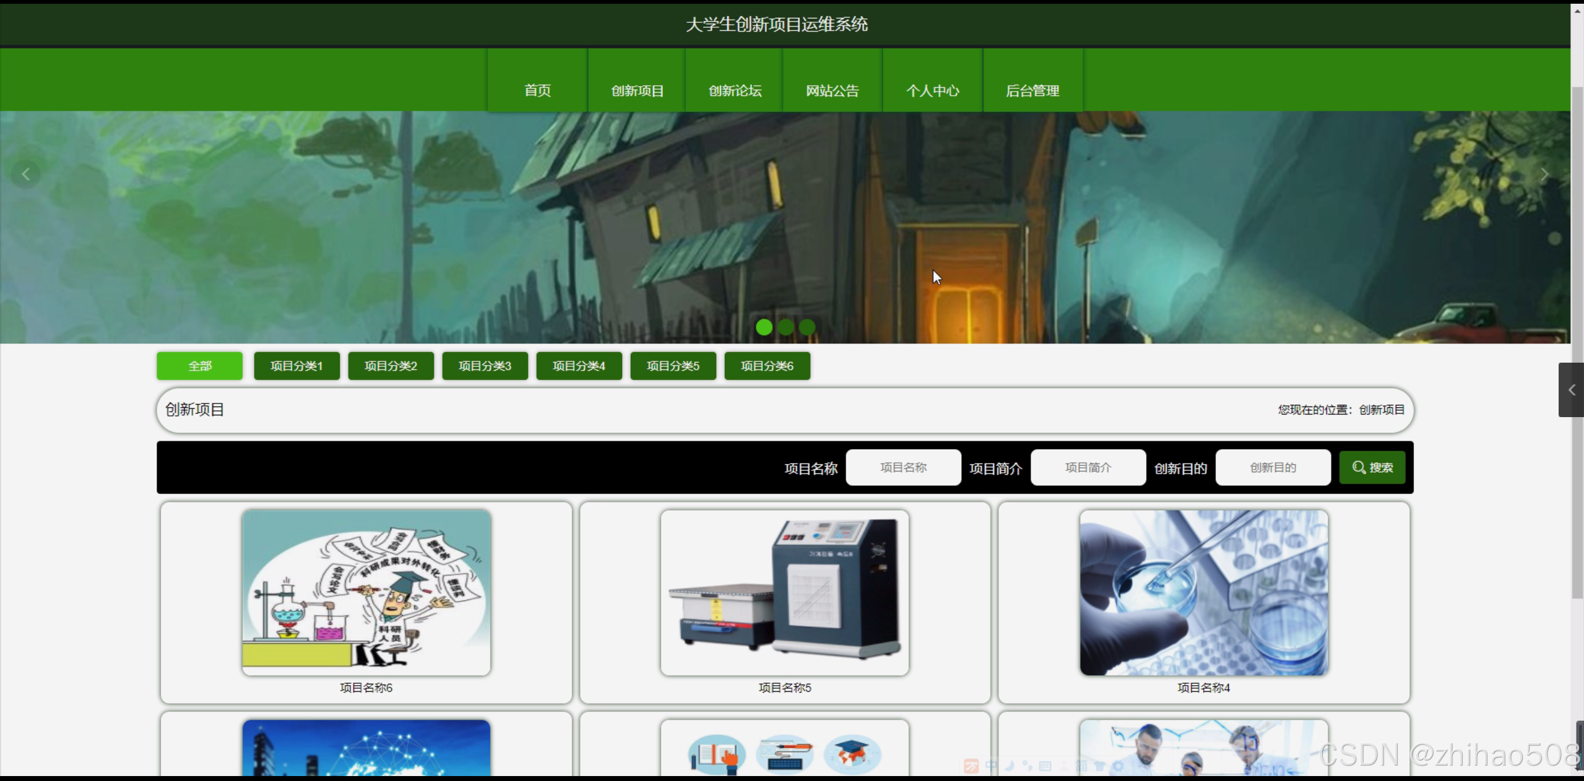Open the 项目名称6 cartoon scientist thumbnail
This screenshot has height=781, width=1584.
366,592
